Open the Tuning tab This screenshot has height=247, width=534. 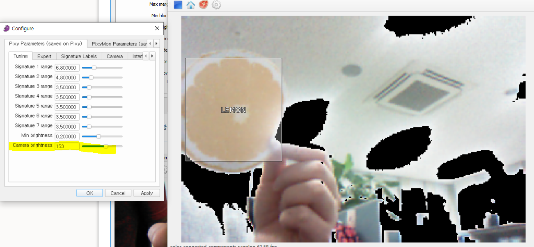[x=21, y=56]
